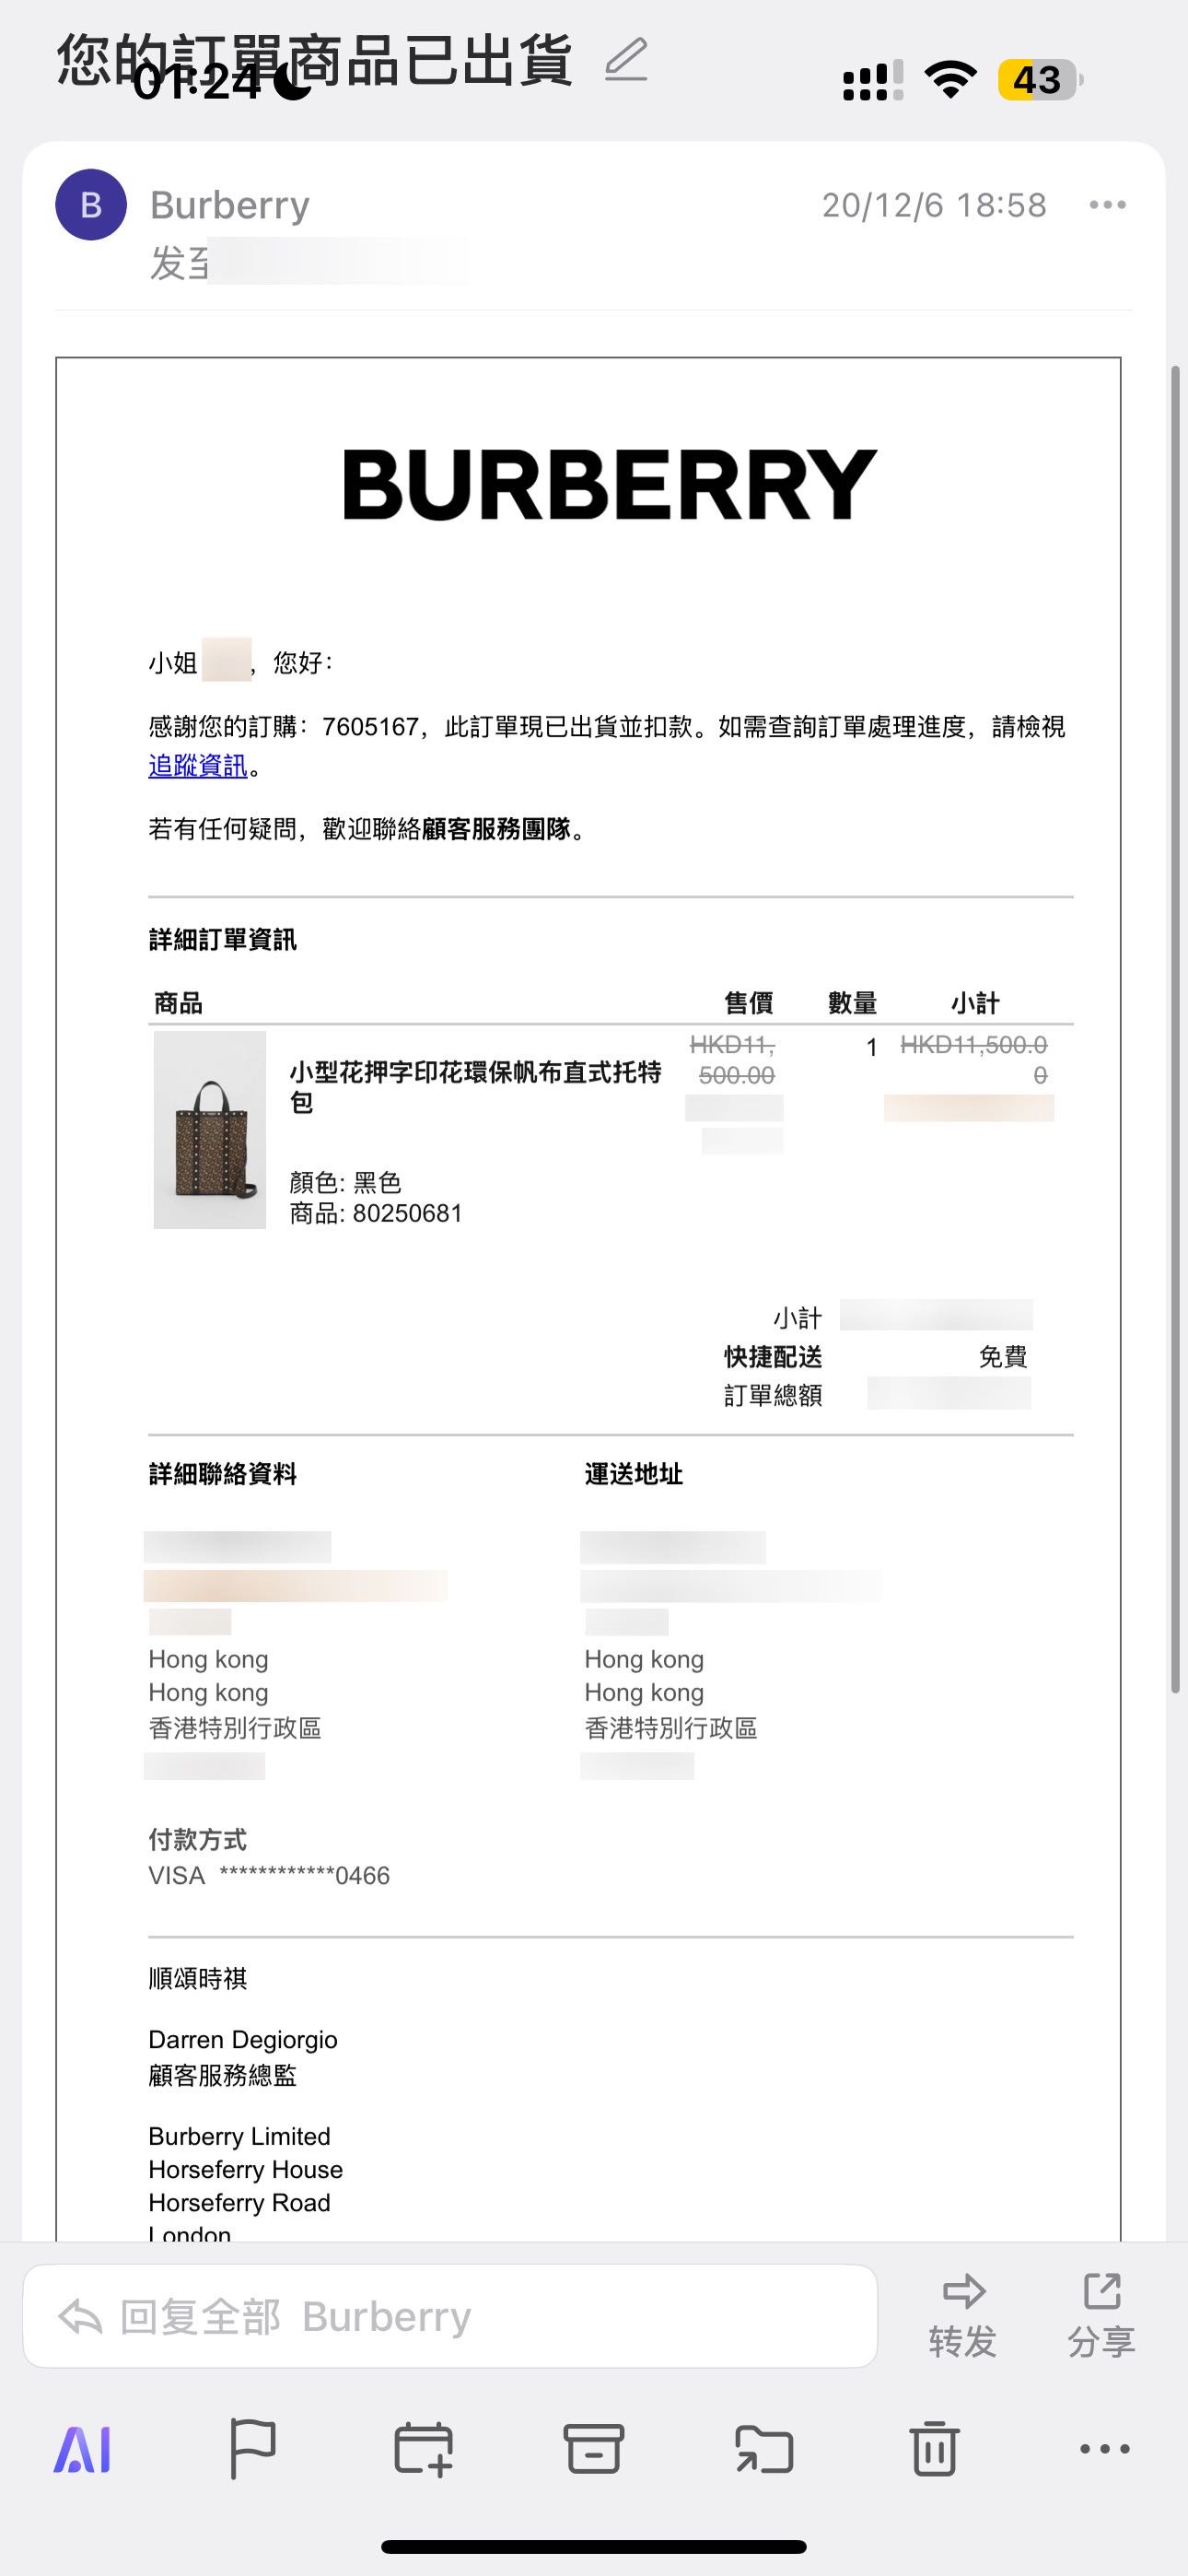Tap the Burberry sender avatar
Image resolution: width=1188 pixels, height=2576 pixels.
click(x=91, y=205)
